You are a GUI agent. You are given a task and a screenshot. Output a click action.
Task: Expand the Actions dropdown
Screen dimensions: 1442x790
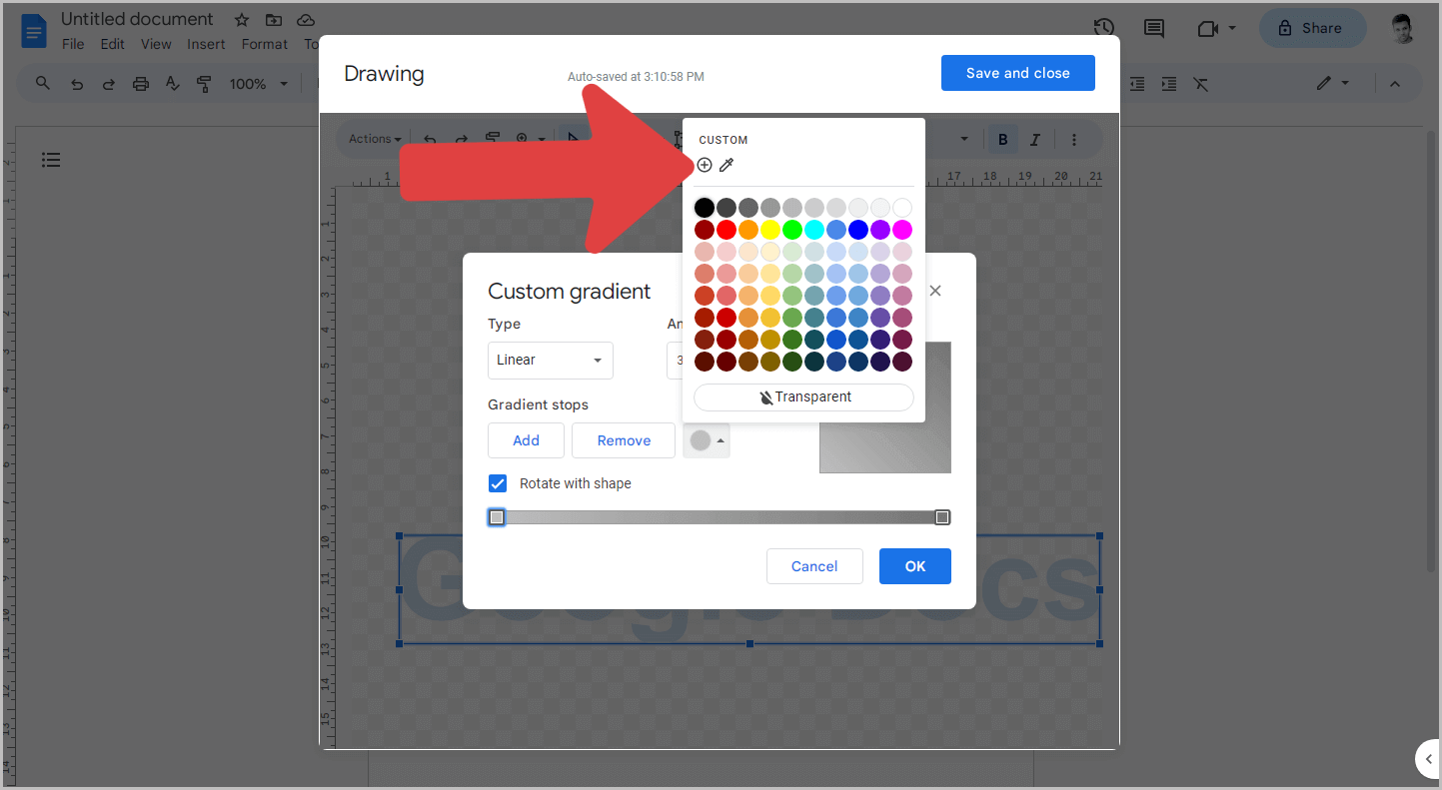[376, 139]
